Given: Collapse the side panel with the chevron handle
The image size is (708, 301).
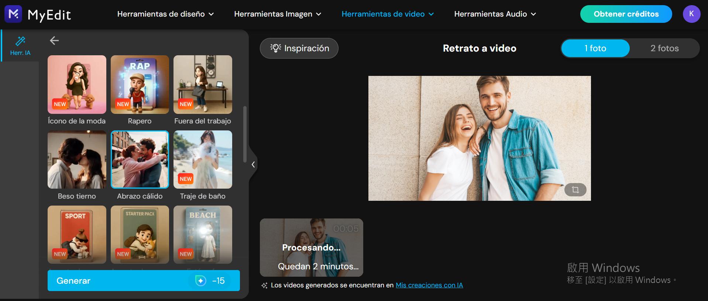Looking at the screenshot, I should coord(253,164).
